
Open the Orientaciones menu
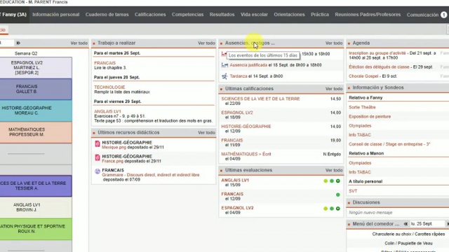click(289, 15)
